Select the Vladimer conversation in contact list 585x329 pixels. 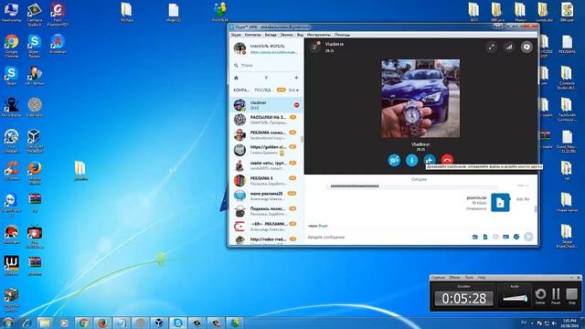point(266,105)
